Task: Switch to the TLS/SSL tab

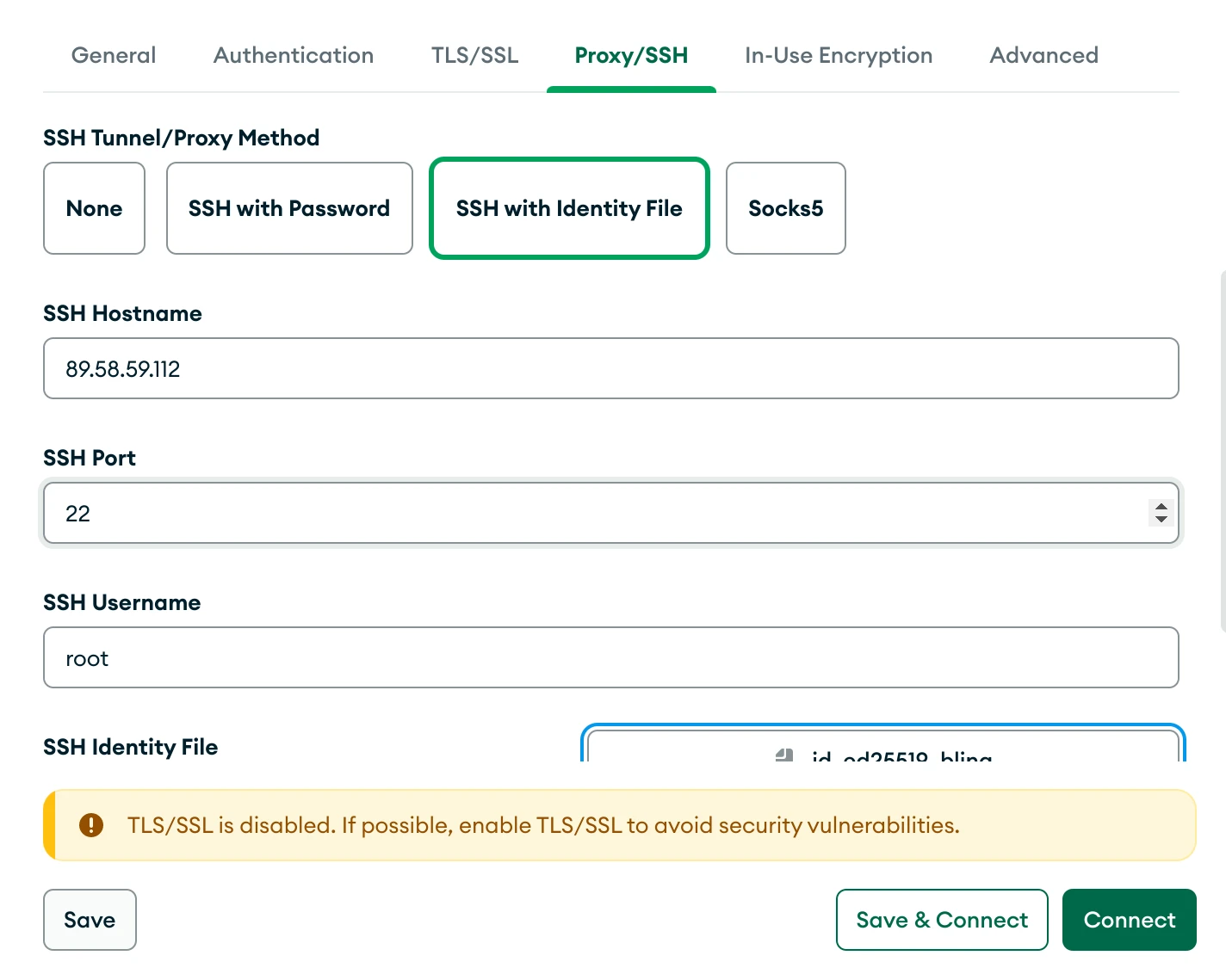Action: point(474,55)
